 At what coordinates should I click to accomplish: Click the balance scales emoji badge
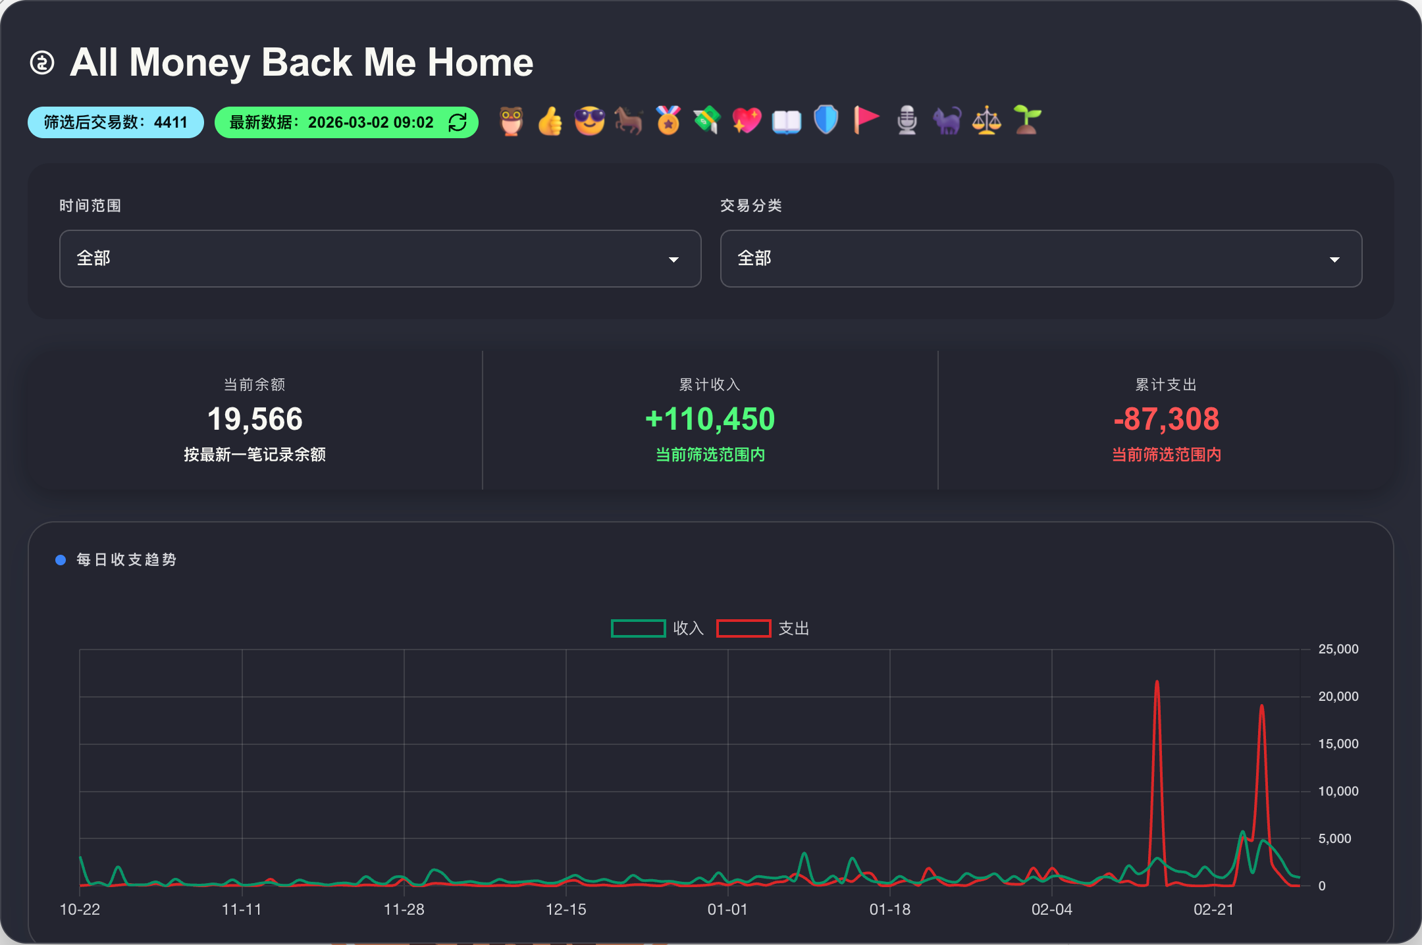(986, 122)
